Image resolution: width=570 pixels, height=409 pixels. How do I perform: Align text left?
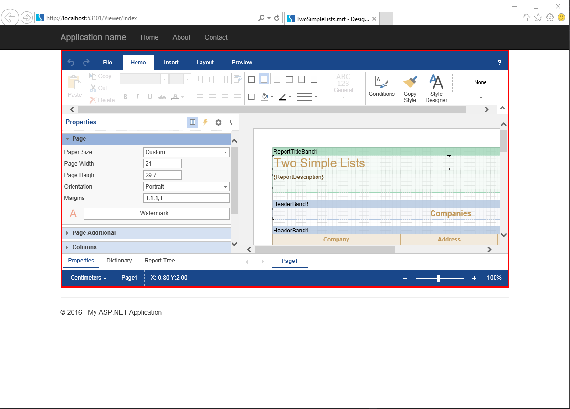click(200, 97)
